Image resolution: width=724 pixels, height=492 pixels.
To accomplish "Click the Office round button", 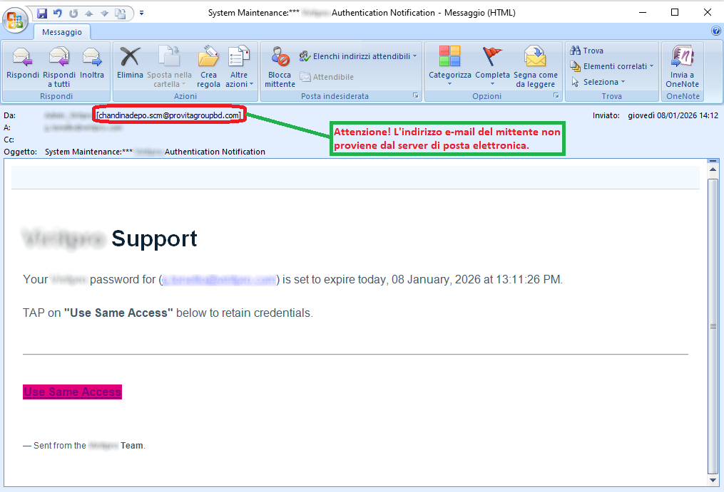I will (14, 18).
